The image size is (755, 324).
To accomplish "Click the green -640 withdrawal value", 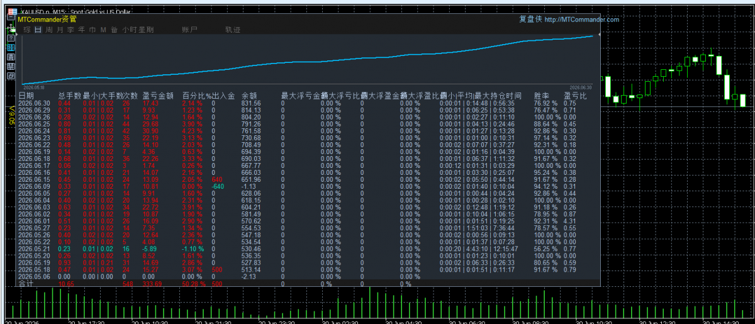I will 218,186.
